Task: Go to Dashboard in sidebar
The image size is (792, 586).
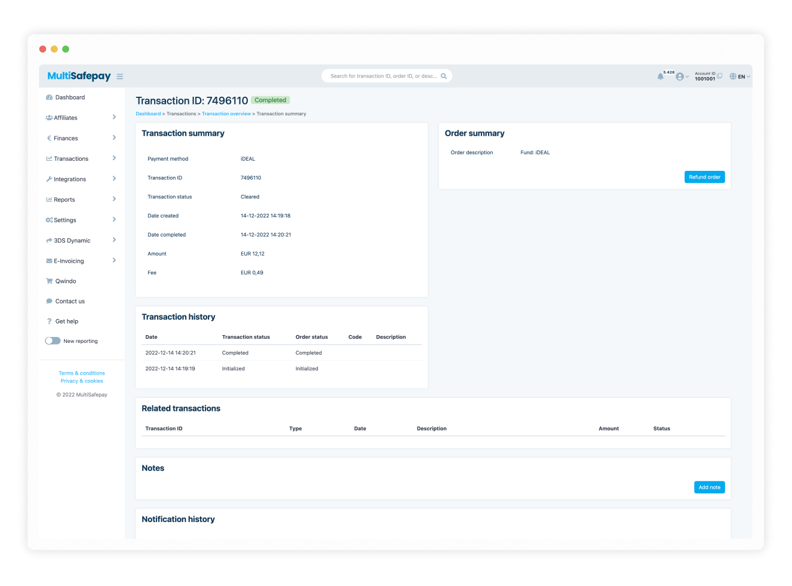Action: pyautogui.click(x=70, y=97)
